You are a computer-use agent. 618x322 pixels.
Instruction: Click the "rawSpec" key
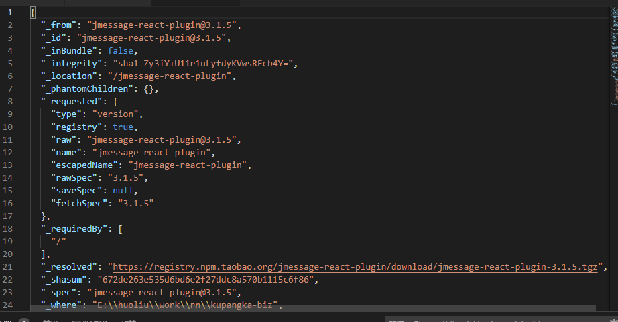coord(74,178)
